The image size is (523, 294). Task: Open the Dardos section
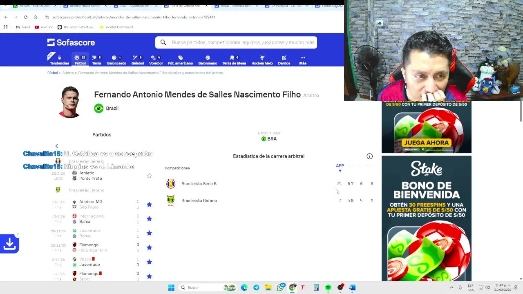[x=284, y=60]
